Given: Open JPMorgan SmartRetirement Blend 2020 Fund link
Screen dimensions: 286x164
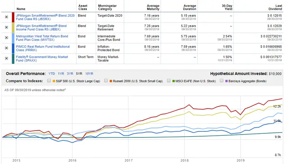Looking at the screenshot, I should pyautogui.click(x=45, y=17).
